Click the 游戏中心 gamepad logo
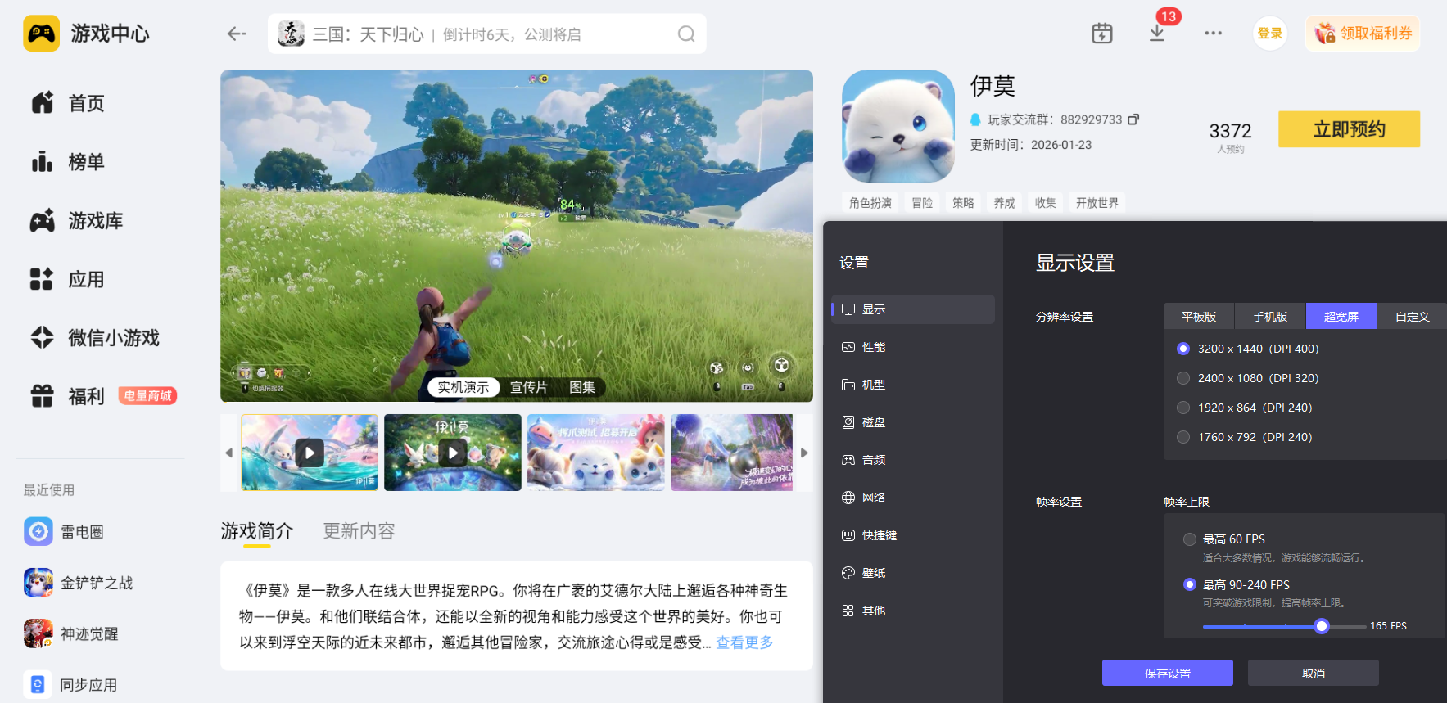This screenshot has height=703, width=1447. point(41,34)
